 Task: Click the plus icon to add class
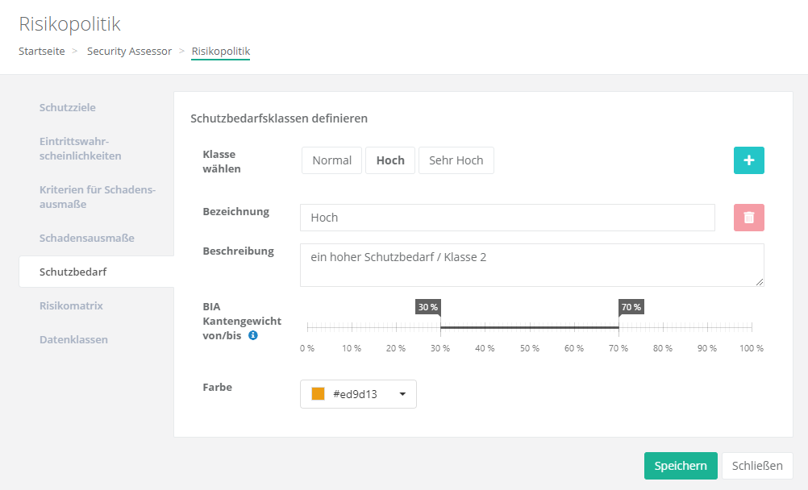pos(748,160)
